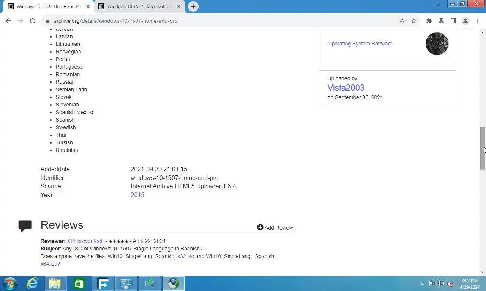Open the tab search dropdown arrow

coord(438,5)
